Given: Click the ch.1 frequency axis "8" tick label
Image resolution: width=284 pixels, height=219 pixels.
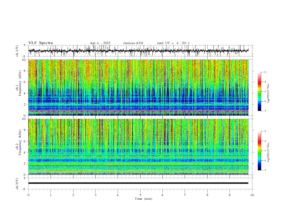Looking at the screenshot, I should point(25,71).
